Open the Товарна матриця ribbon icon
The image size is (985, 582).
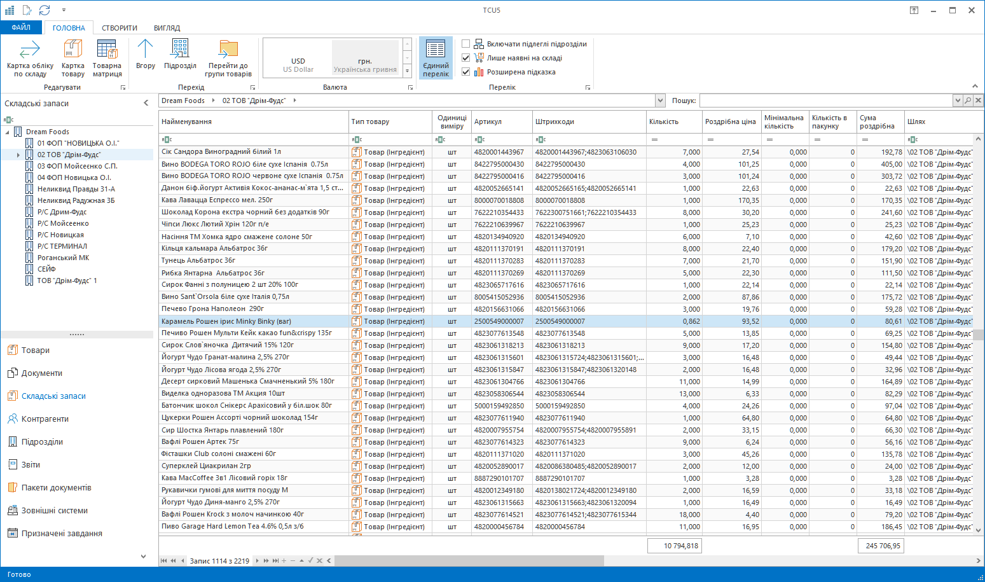point(107,59)
